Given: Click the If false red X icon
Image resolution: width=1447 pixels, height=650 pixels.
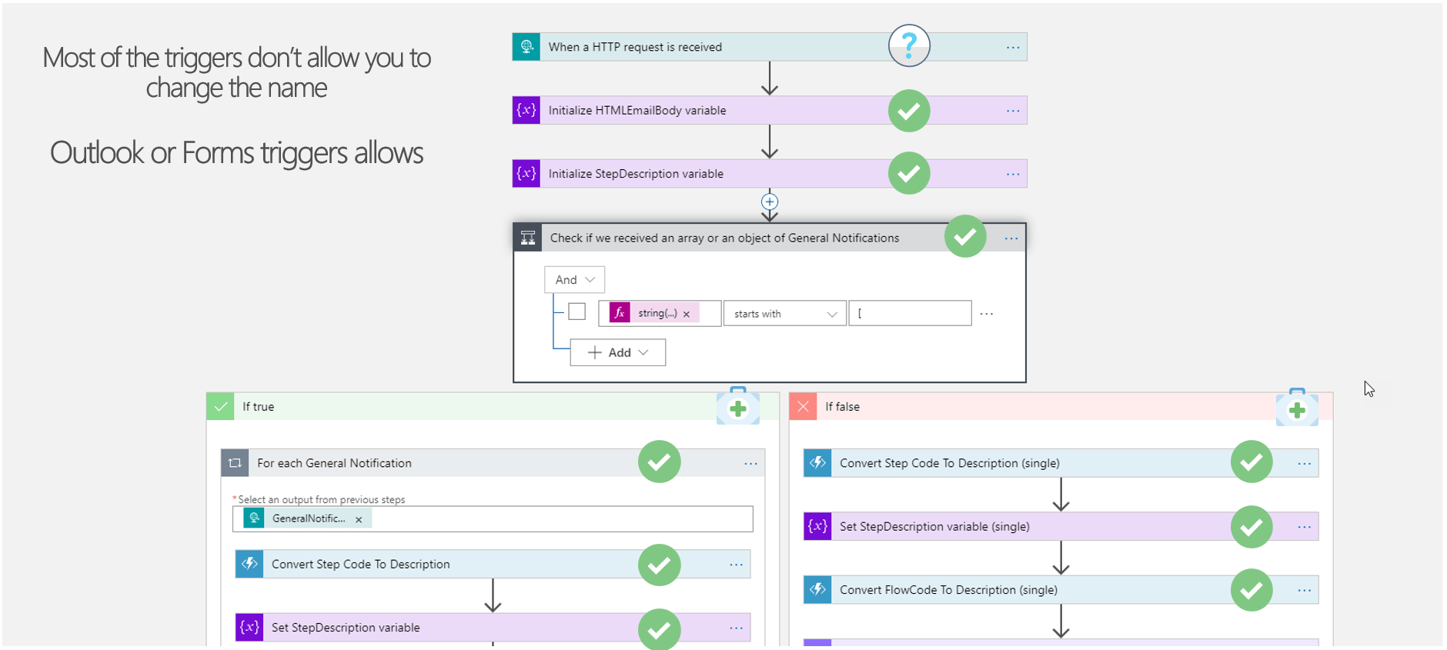Looking at the screenshot, I should (x=803, y=406).
